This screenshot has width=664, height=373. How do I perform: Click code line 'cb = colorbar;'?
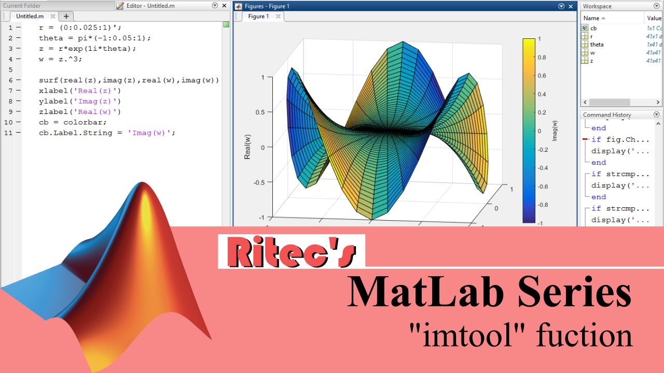tap(72, 122)
